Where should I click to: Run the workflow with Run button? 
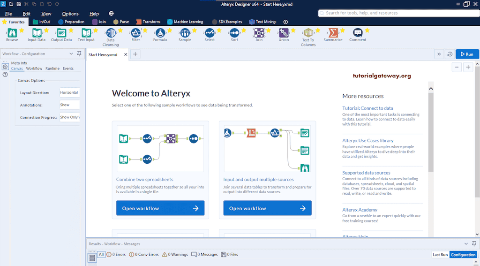(467, 54)
